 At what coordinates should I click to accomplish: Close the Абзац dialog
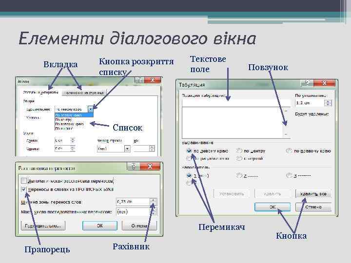153,80
